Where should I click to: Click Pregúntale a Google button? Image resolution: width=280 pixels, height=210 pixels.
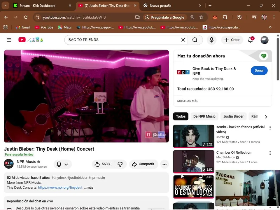pos(165,17)
